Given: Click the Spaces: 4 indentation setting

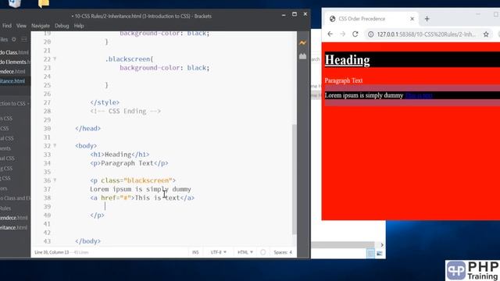Looking at the screenshot, I should click(x=283, y=252).
